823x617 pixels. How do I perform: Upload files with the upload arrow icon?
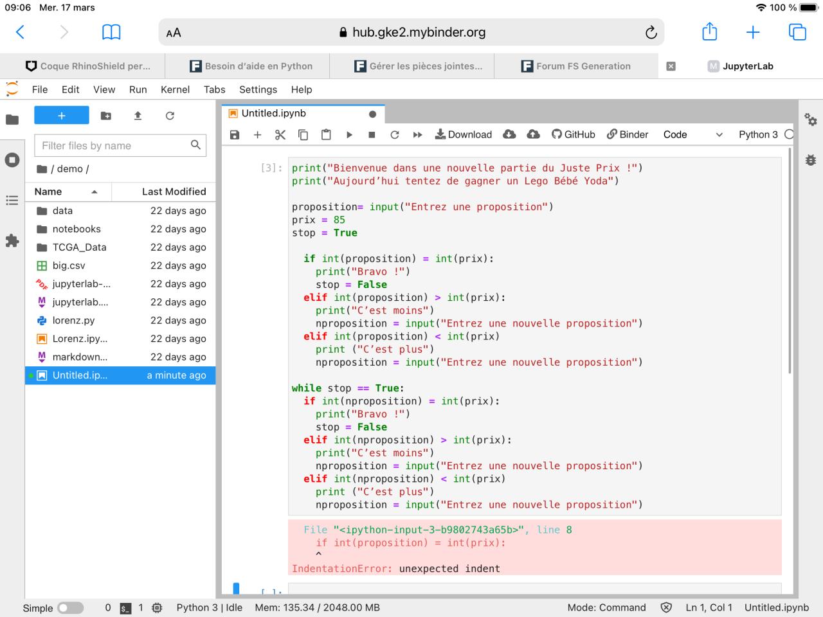[x=138, y=116]
